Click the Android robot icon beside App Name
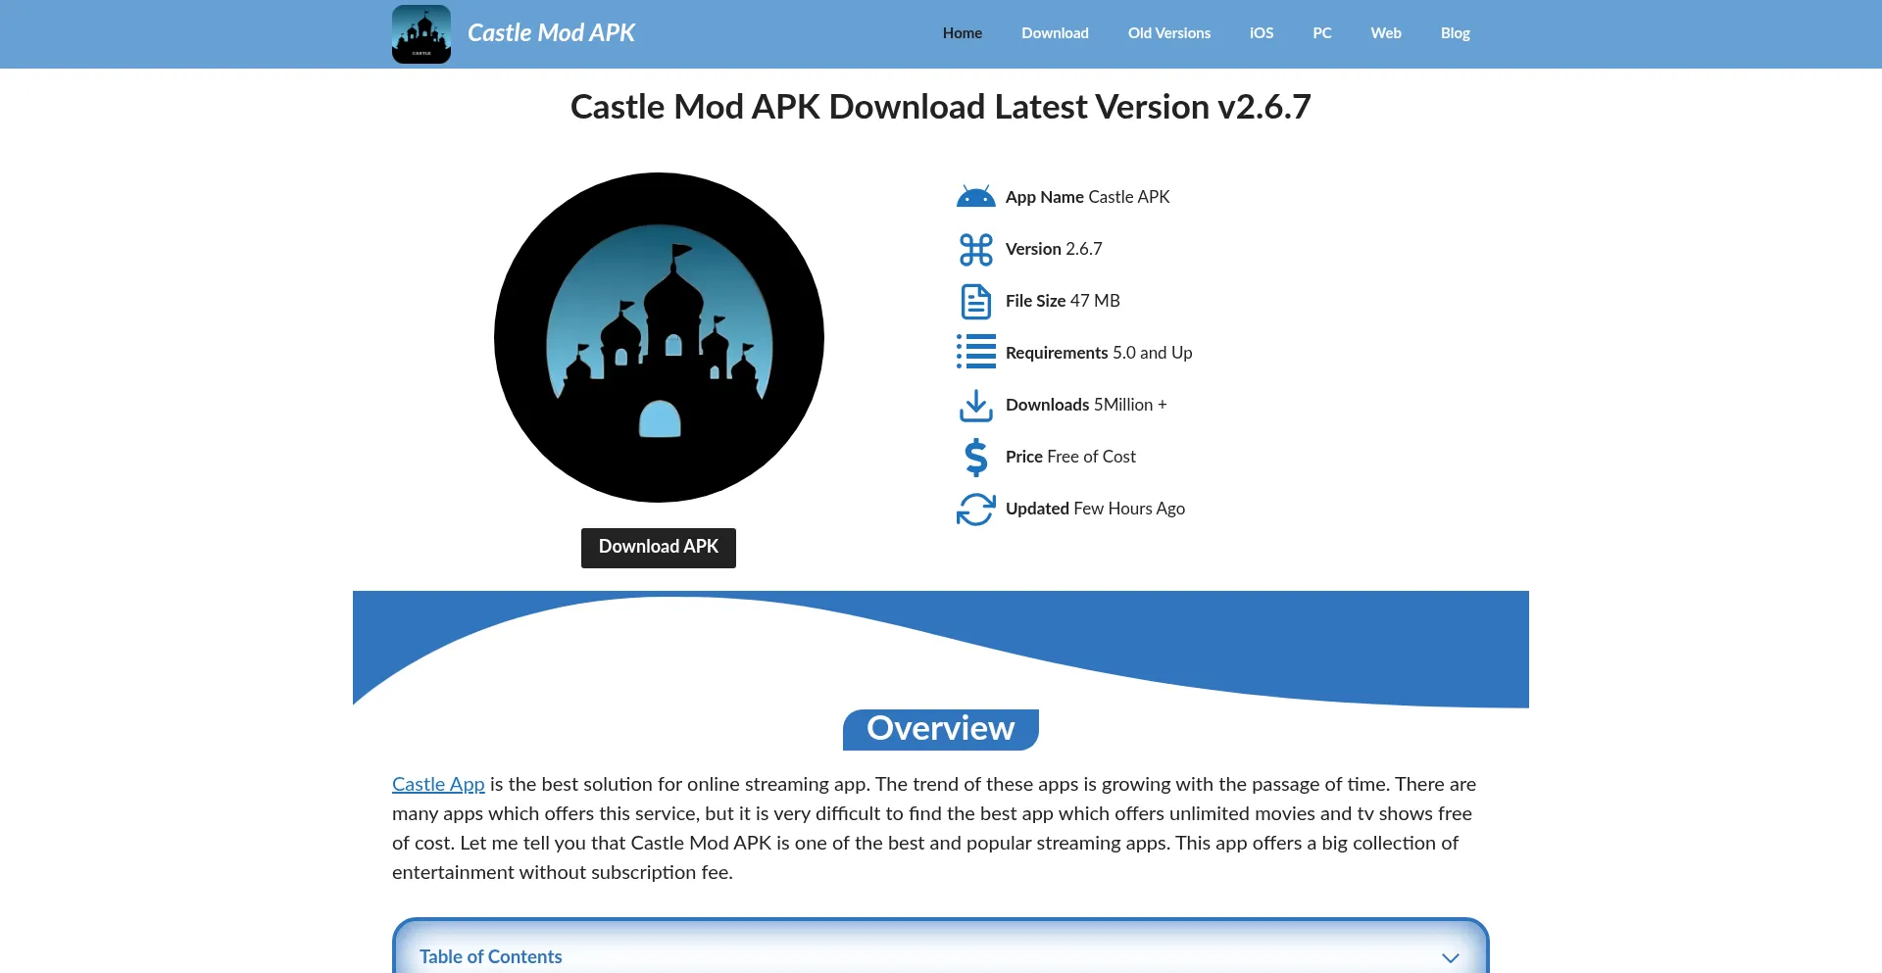This screenshot has height=973, width=1882. click(x=975, y=197)
